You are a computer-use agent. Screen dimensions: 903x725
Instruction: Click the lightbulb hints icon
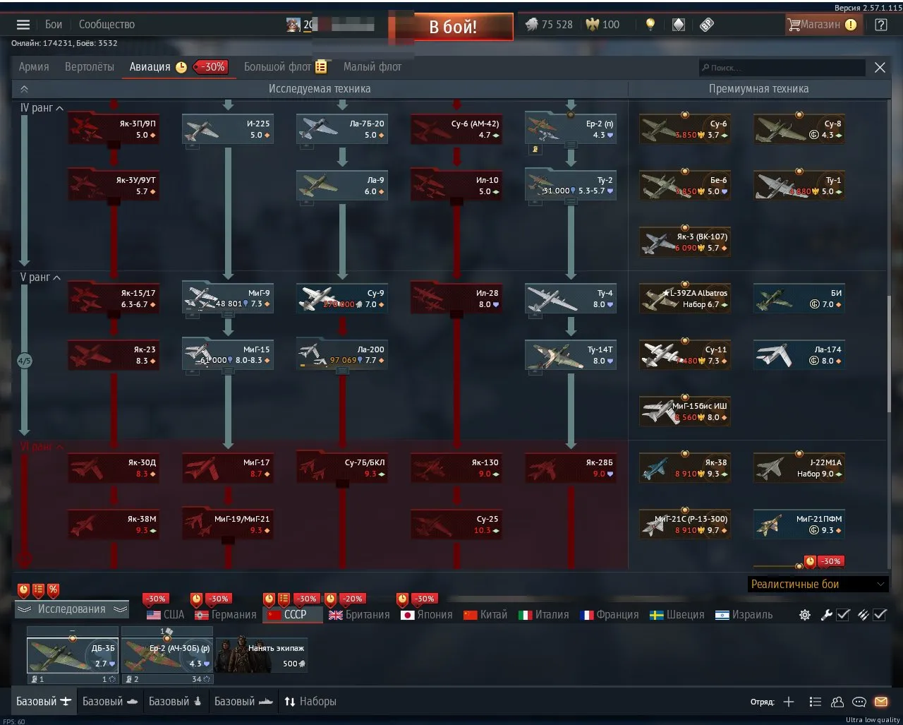coord(650,24)
